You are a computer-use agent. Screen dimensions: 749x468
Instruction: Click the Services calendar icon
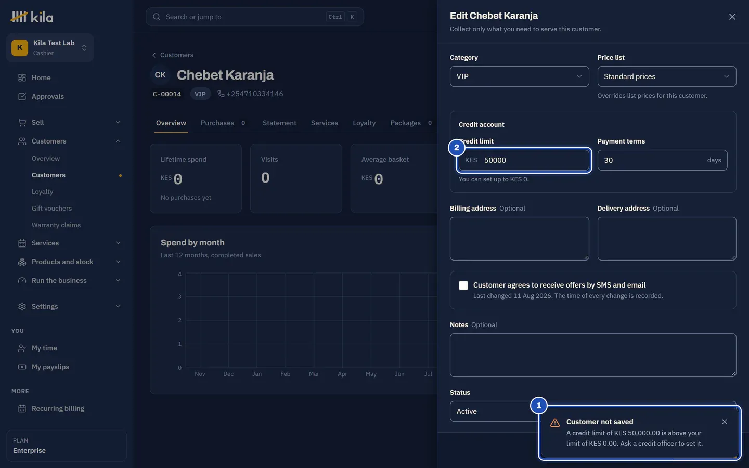22,243
